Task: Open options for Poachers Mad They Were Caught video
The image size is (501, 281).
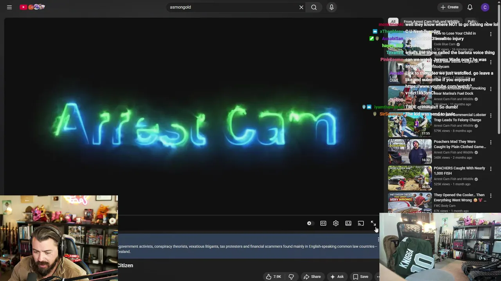Action: click(490, 143)
